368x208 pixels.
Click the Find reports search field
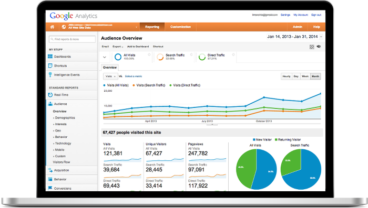[x=73, y=39]
